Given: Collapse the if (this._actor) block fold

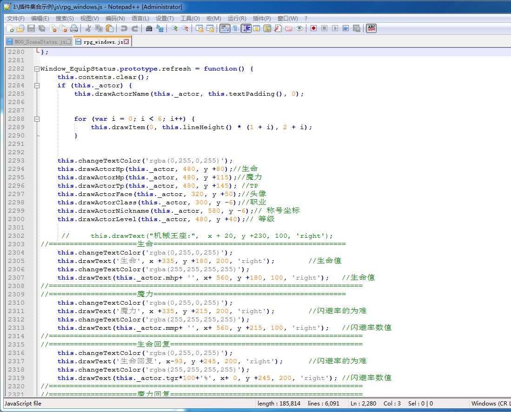Looking at the screenshot, I should [37, 85].
